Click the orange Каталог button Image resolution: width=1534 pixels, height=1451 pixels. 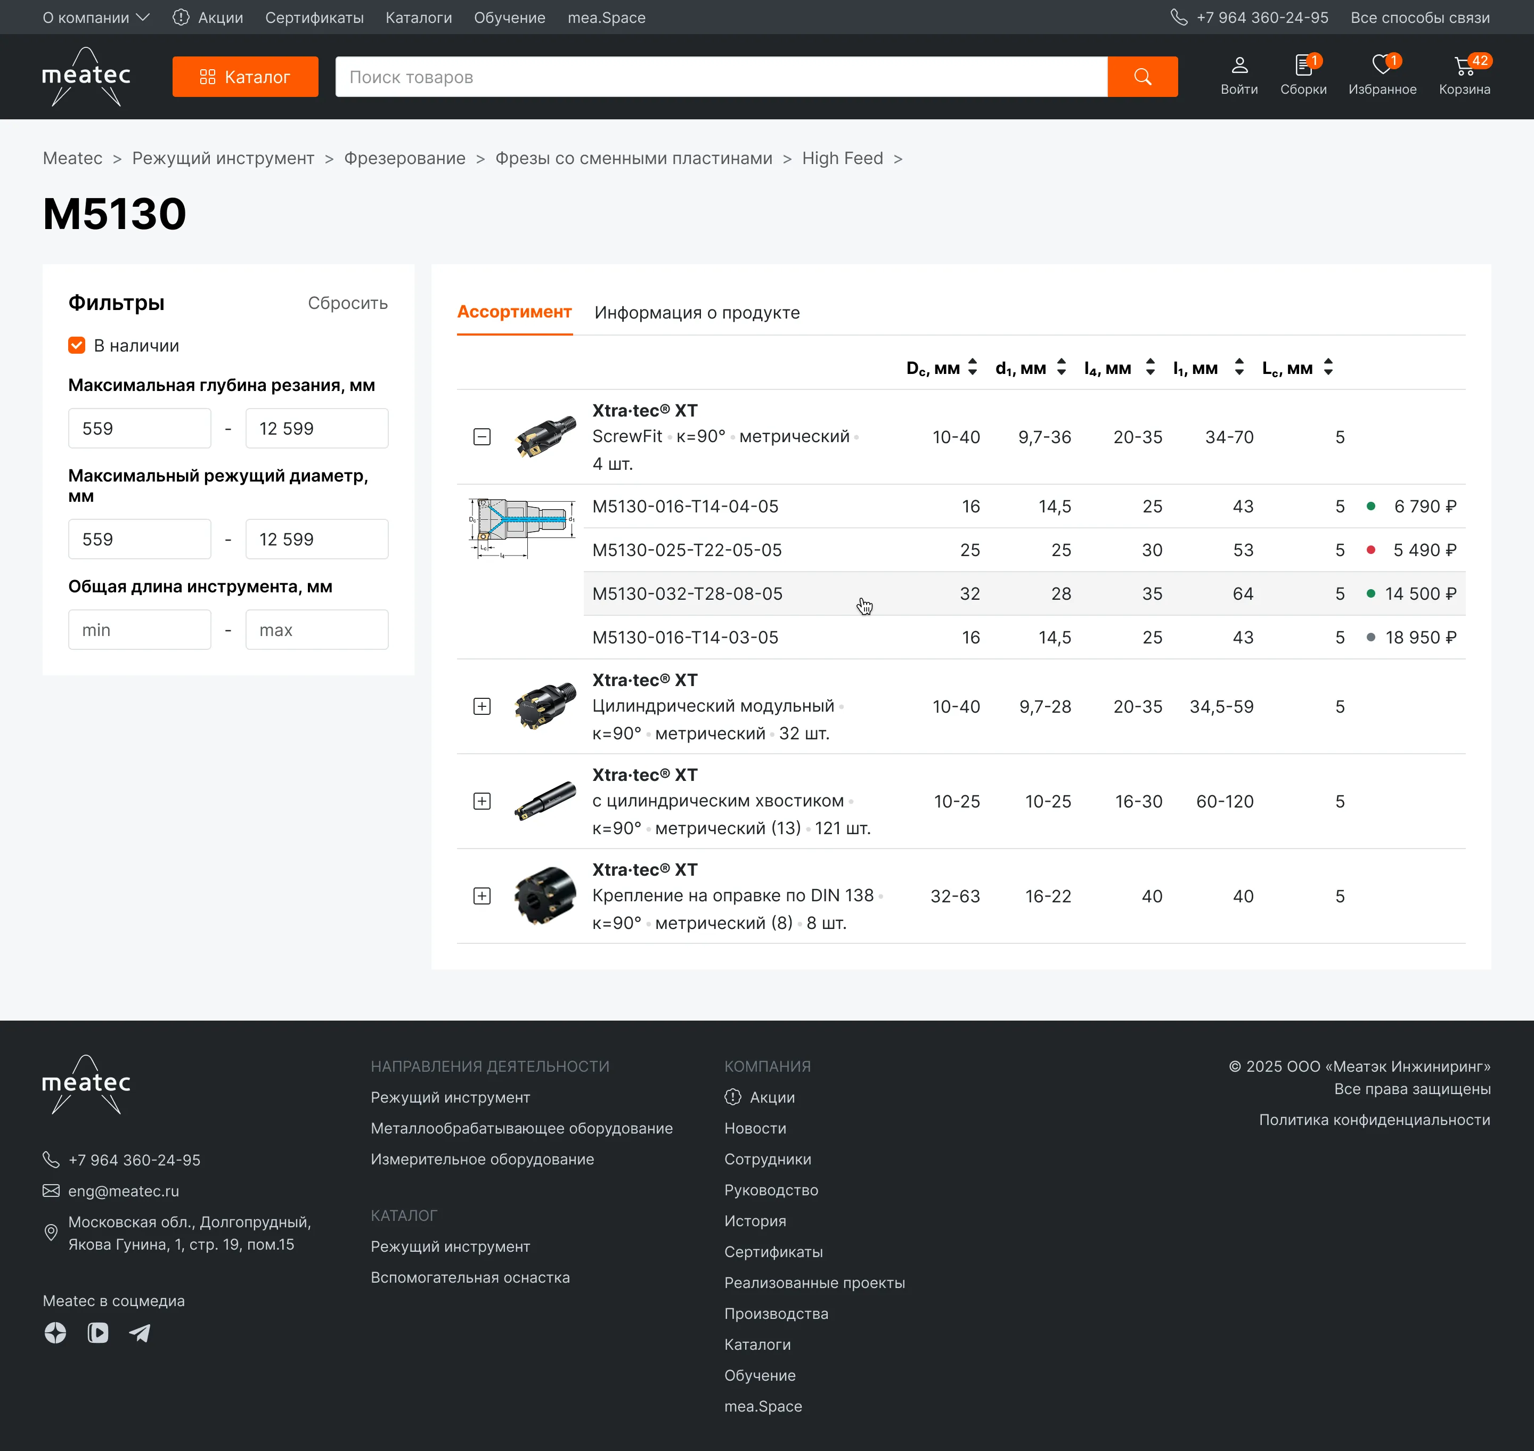(245, 77)
